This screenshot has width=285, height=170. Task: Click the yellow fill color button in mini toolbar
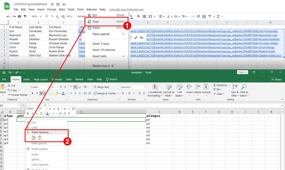point(41,114)
